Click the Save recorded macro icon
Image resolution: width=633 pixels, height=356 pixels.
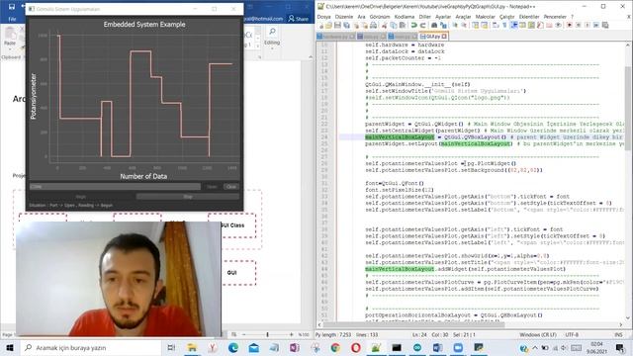click(605, 25)
